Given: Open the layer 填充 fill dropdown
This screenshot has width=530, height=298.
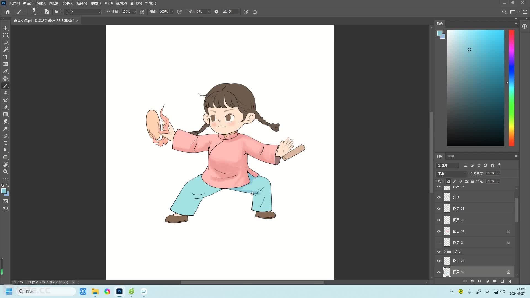Looking at the screenshot, I should [x=498, y=181].
